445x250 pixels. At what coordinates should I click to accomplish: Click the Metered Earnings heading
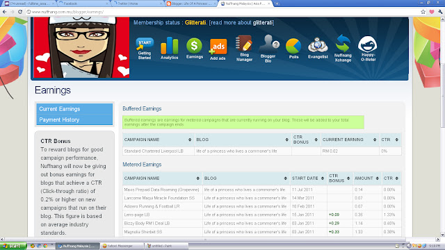[142, 165]
